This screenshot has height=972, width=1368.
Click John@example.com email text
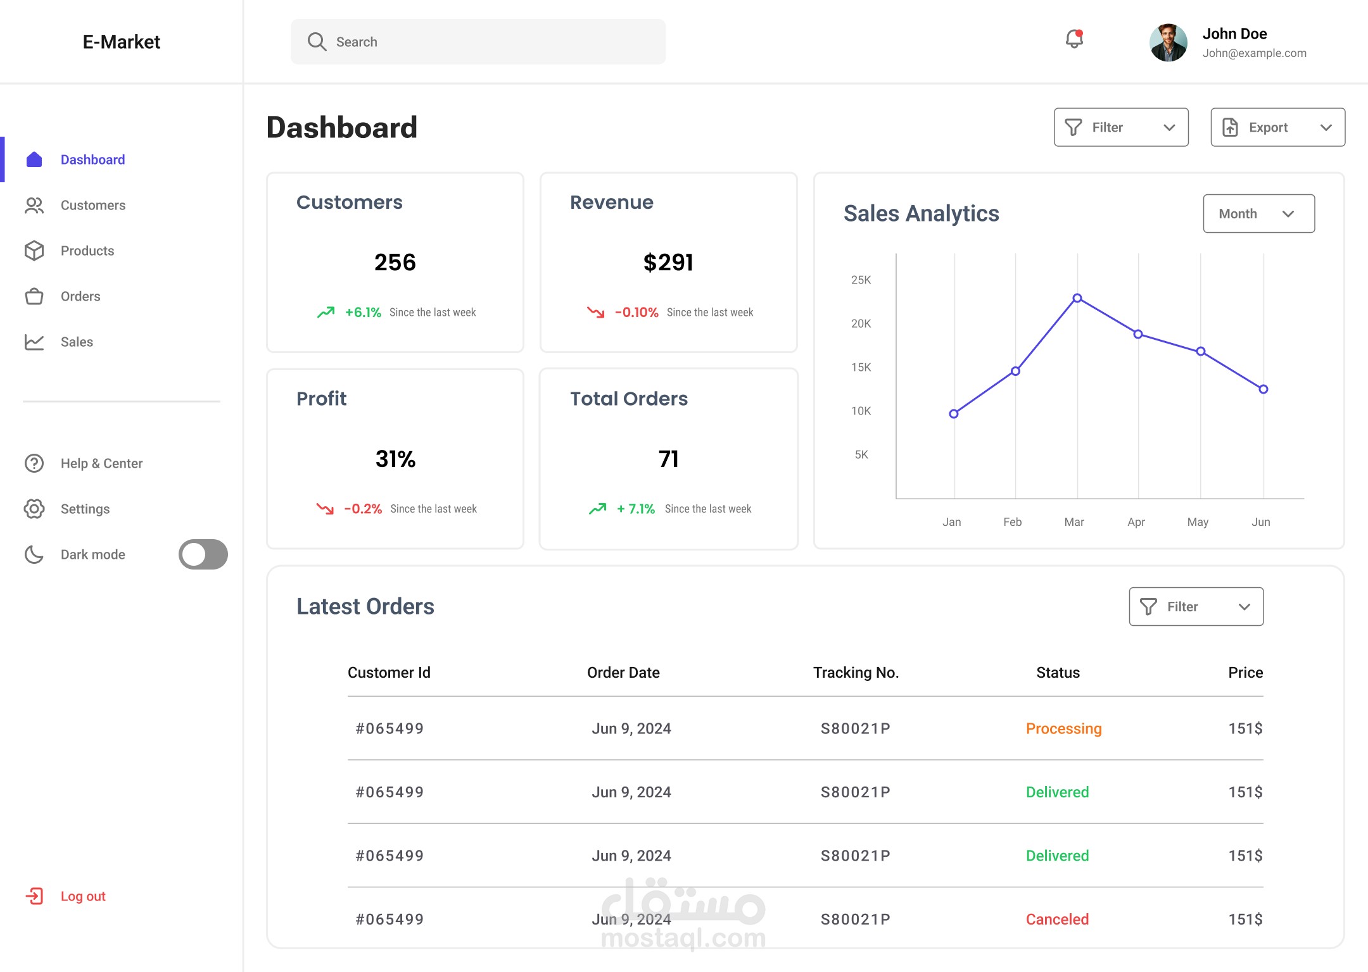tap(1255, 53)
